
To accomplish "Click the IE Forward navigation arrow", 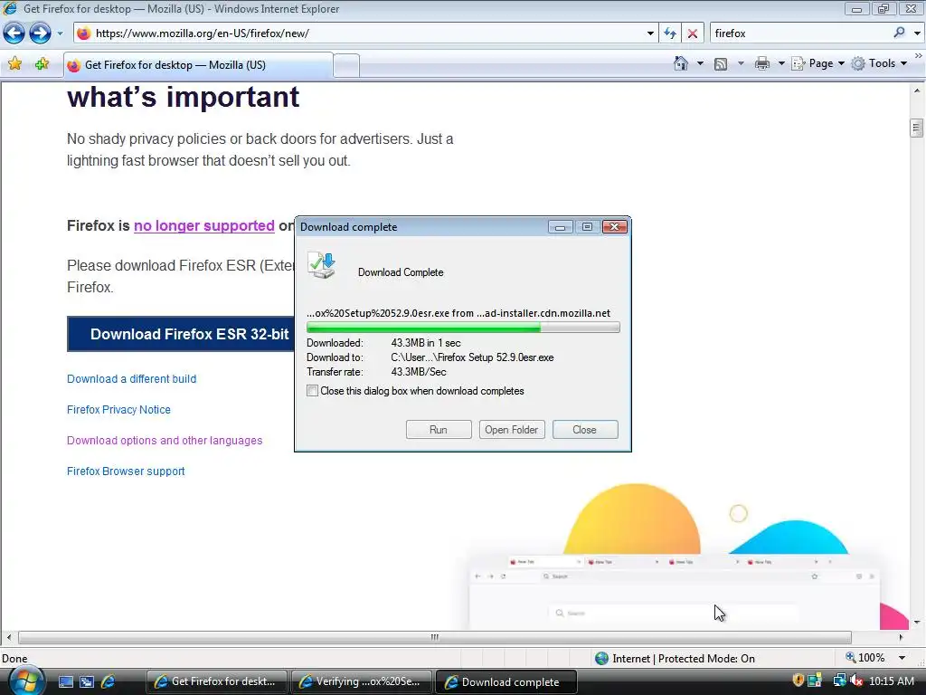I will point(40,33).
